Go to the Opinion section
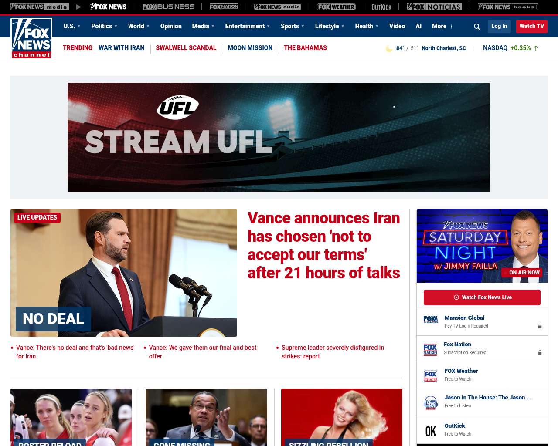Screen dimensions: 558x446 [x=171, y=26]
